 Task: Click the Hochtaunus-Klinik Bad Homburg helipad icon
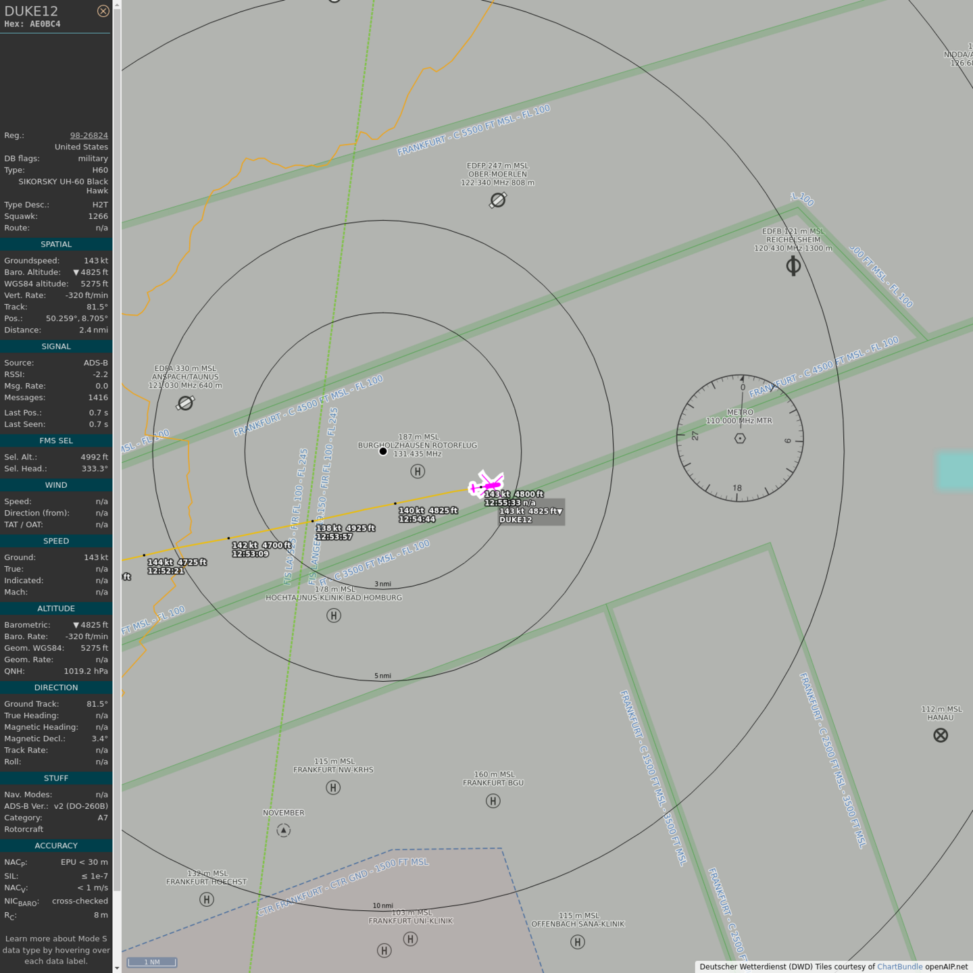[334, 616]
